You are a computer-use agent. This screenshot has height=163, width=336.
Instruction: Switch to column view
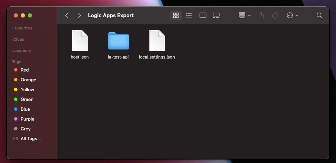point(203,15)
